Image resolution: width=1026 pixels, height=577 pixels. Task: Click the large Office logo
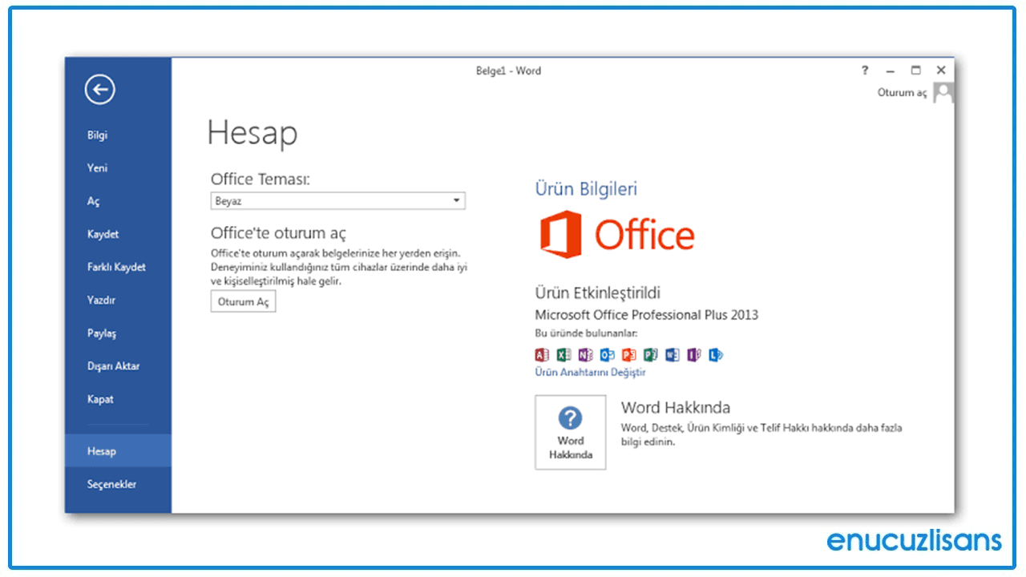617,235
